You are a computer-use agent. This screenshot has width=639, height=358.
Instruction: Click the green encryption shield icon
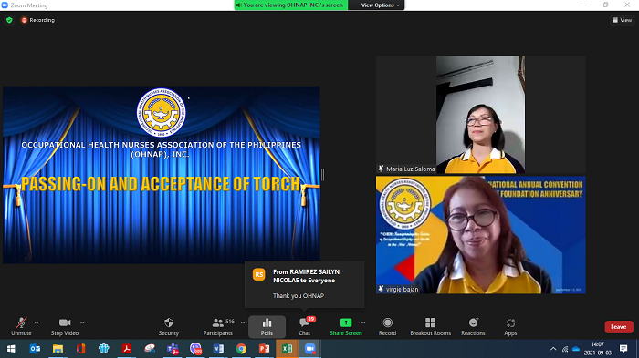pos(9,20)
